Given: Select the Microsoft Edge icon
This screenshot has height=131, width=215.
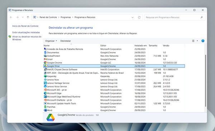Looking at the screenshot, I should click(x=45, y=93).
